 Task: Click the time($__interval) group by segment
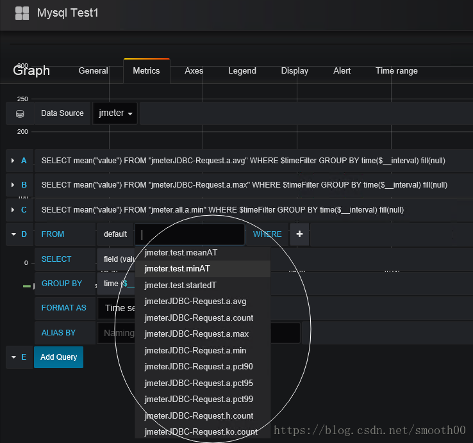(x=116, y=284)
